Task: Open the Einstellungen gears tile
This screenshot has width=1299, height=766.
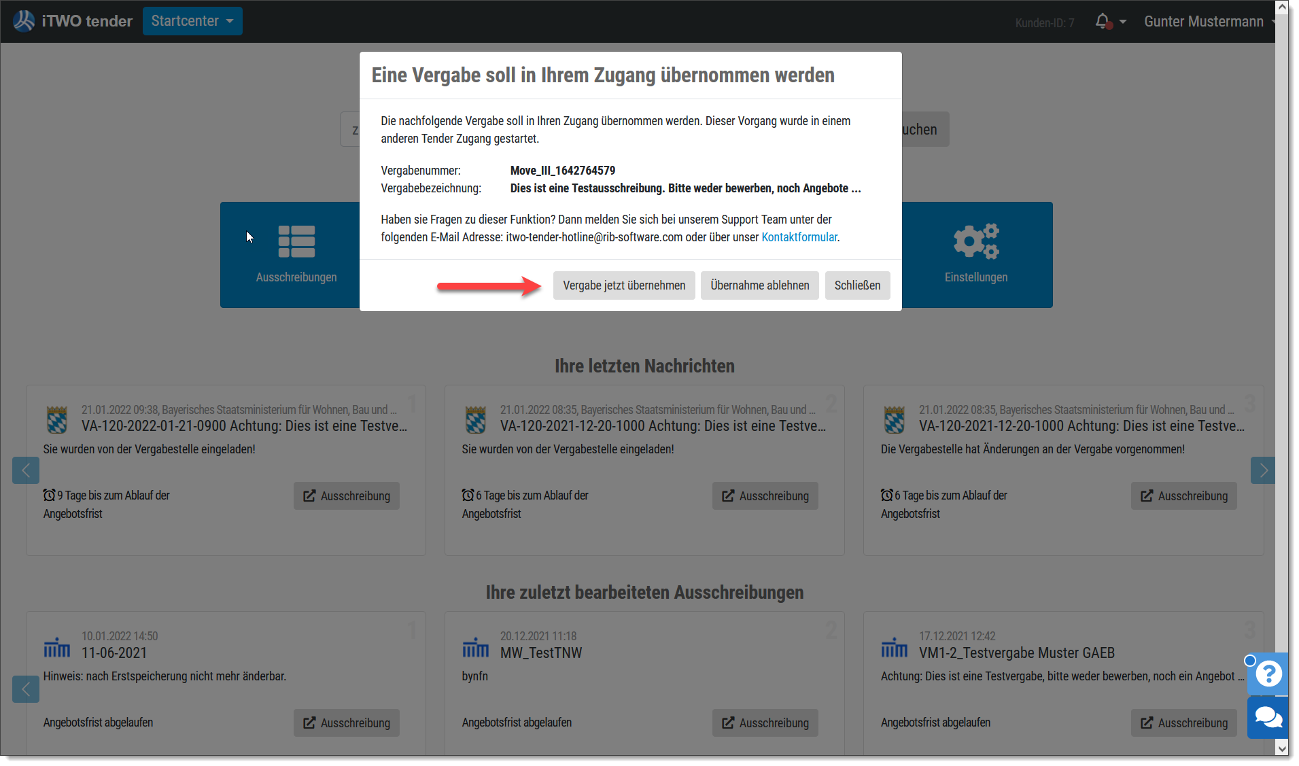Action: click(976, 254)
